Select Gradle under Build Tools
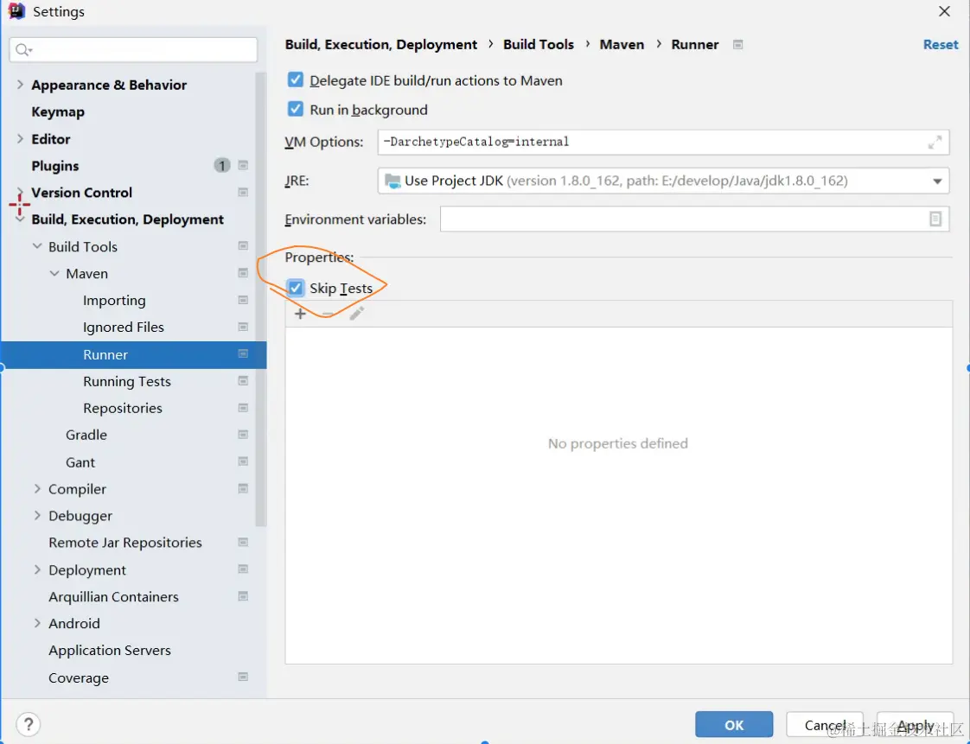 (x=86, y=435)
